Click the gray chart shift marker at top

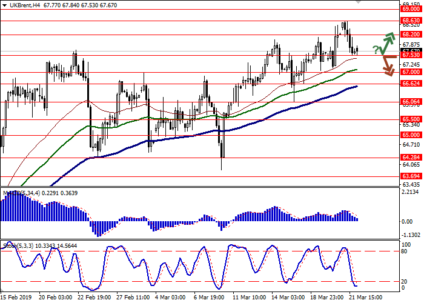tap(359, 2)
